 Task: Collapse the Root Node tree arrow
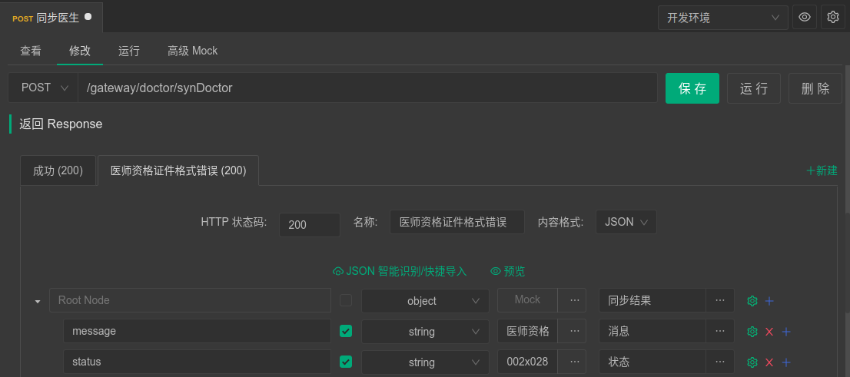(x=38, y=301)
